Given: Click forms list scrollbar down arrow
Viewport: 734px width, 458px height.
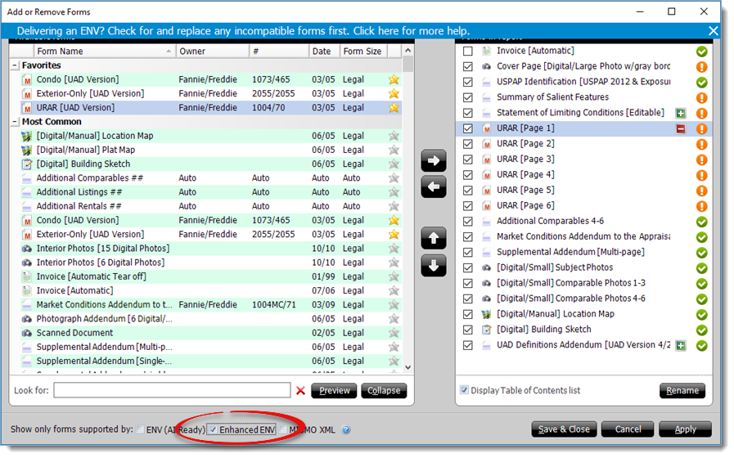Looking at the screenshot, I should pyautogui.click(x=408, y=368).
